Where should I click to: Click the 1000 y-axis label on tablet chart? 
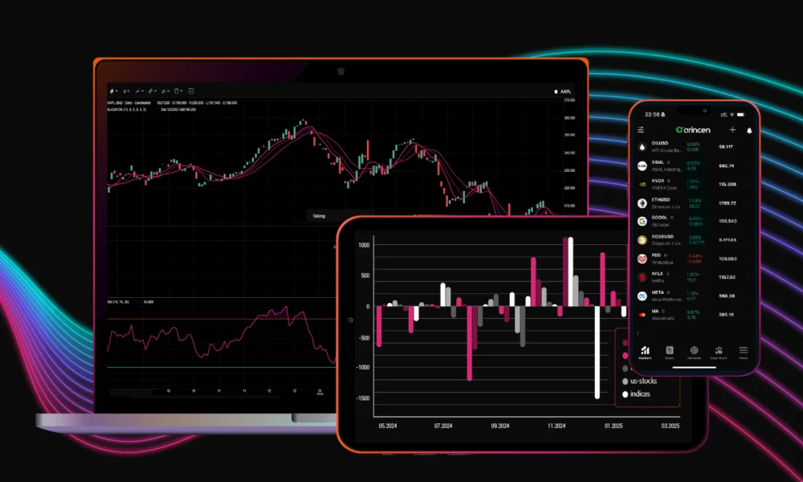[364, 245]
